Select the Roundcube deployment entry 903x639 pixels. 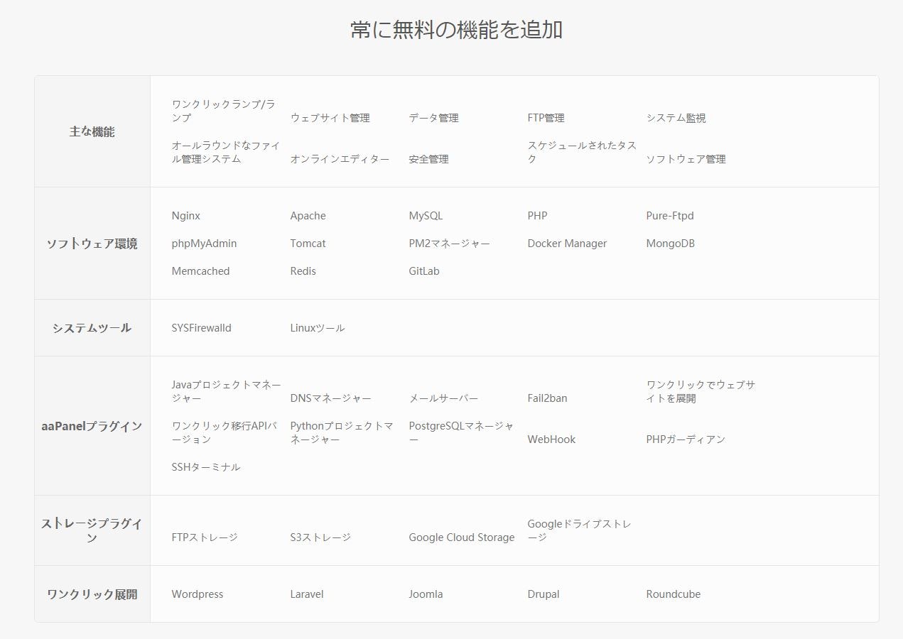point(672,594)
